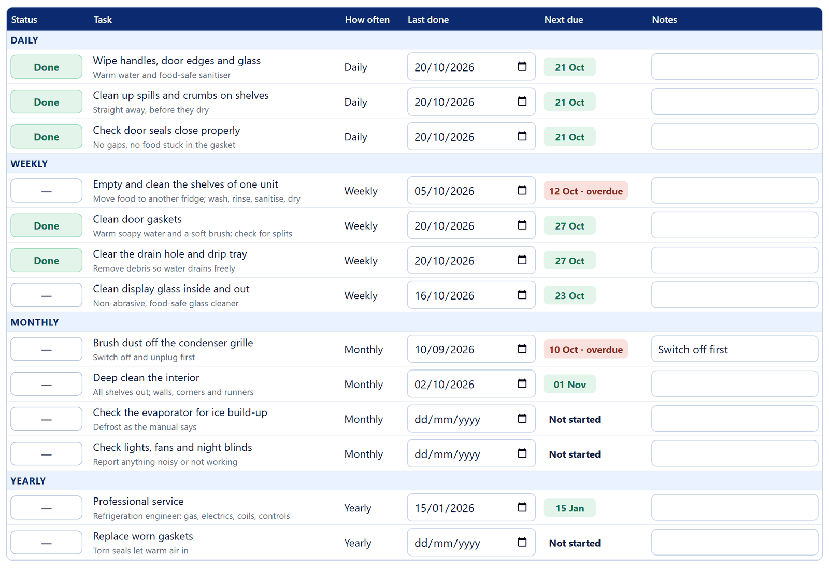The height and width of the screenshot is (569, 829).
Task: Click the Next due column header
Action: tap(564, 20)
